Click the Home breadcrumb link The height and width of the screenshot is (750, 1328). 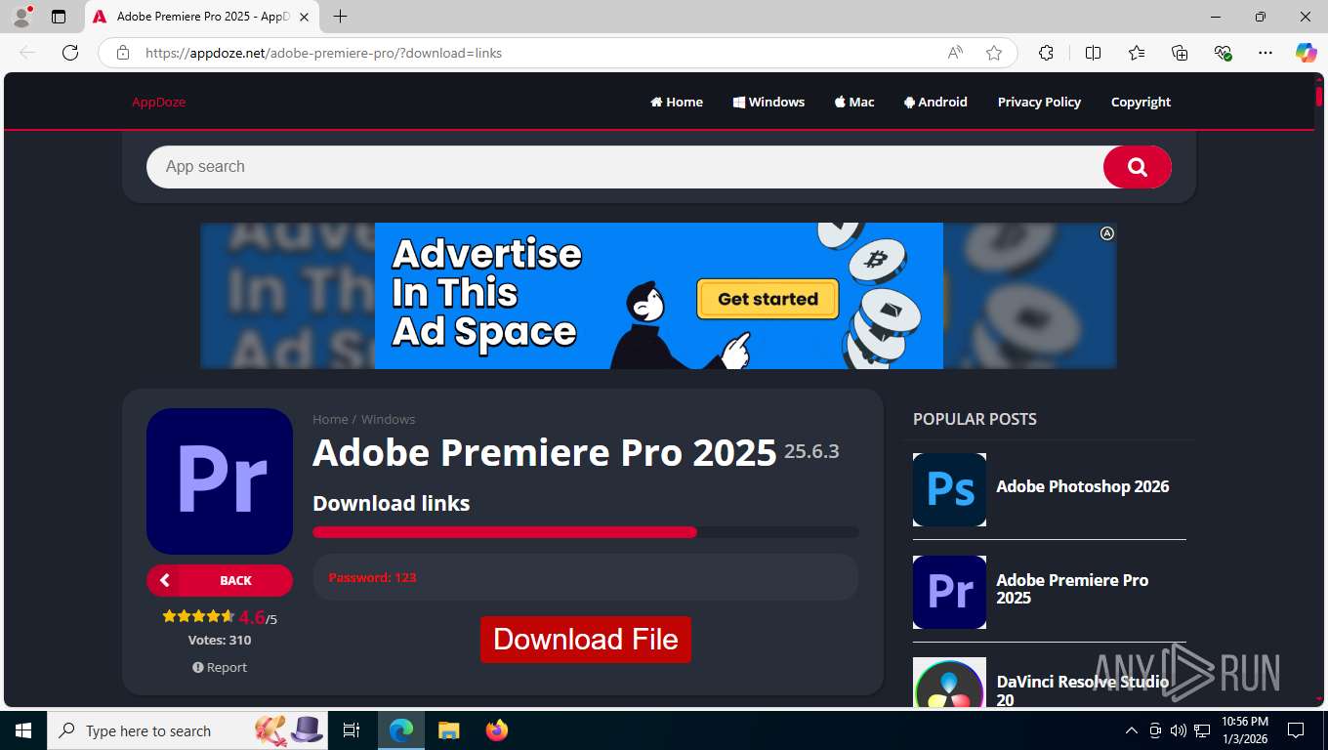tap(330, 419)
